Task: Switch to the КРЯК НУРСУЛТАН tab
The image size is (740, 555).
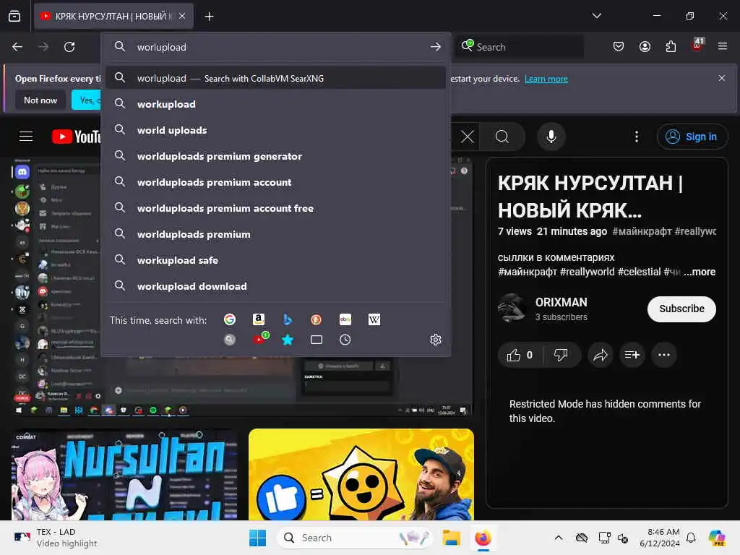Action: 113,16
